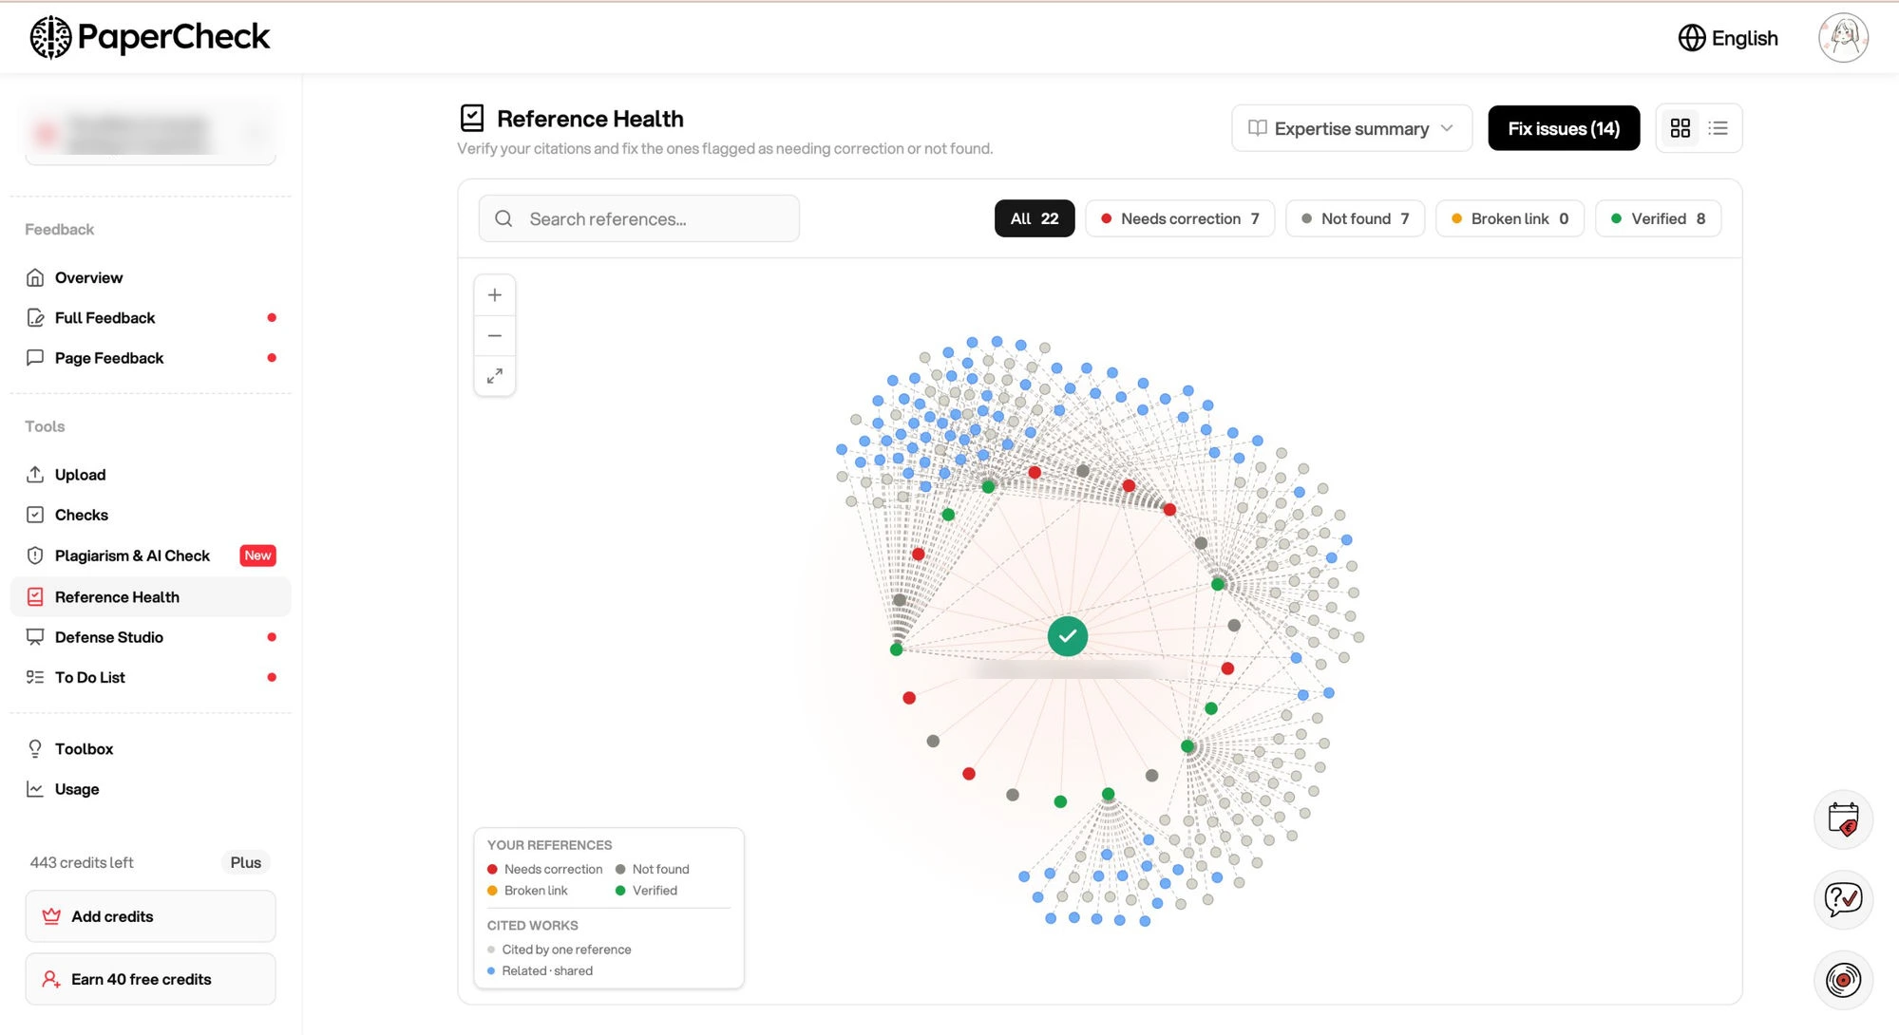Open the To Do List
The height and width of the screenshot is (1035, 1899).
point(150,677)
